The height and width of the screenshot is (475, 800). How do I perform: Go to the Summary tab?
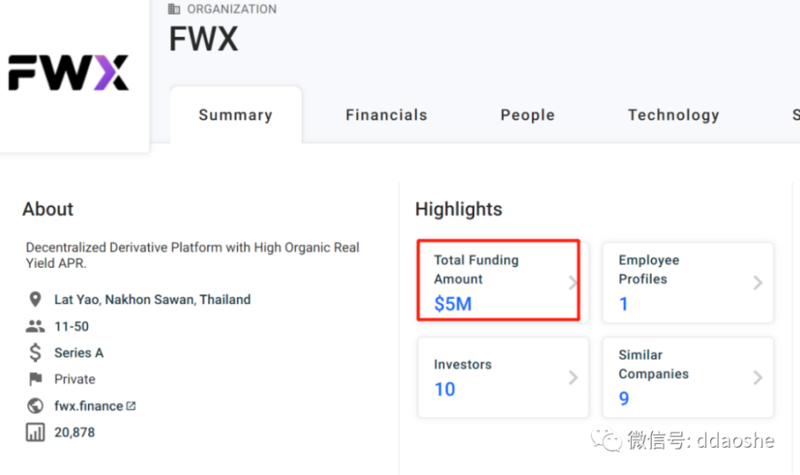point(235,115)
